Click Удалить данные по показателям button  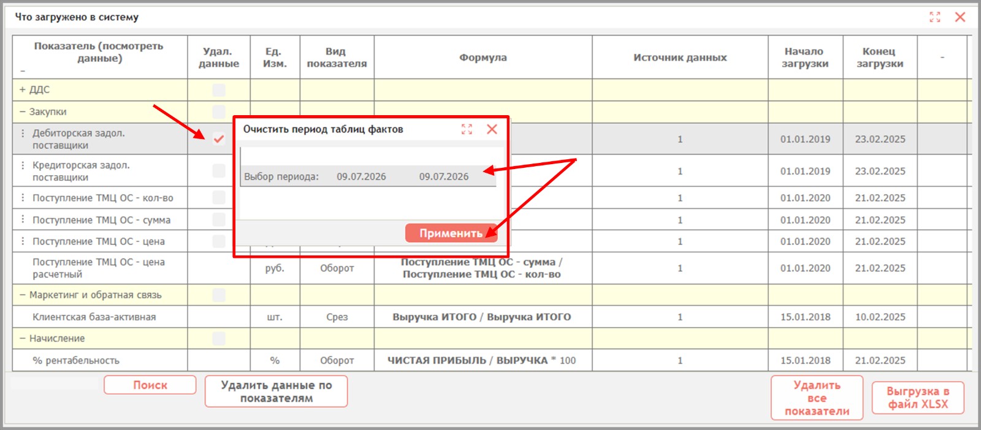pyautogui.click(x=276, y=391)
